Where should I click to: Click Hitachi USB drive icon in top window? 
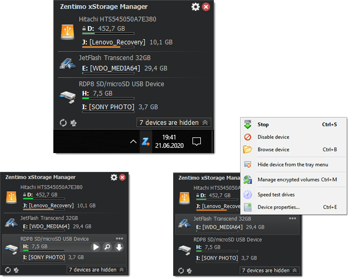coord(67,32)
